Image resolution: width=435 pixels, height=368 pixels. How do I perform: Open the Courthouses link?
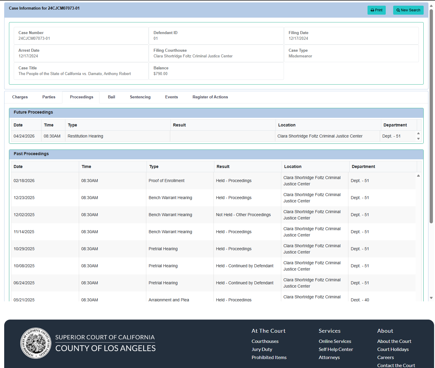265,341
